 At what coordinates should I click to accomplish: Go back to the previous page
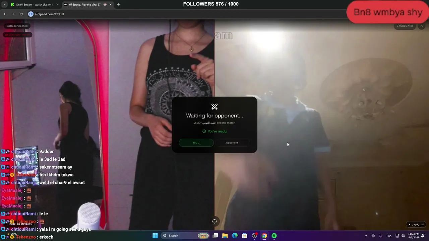click(5, 14)
